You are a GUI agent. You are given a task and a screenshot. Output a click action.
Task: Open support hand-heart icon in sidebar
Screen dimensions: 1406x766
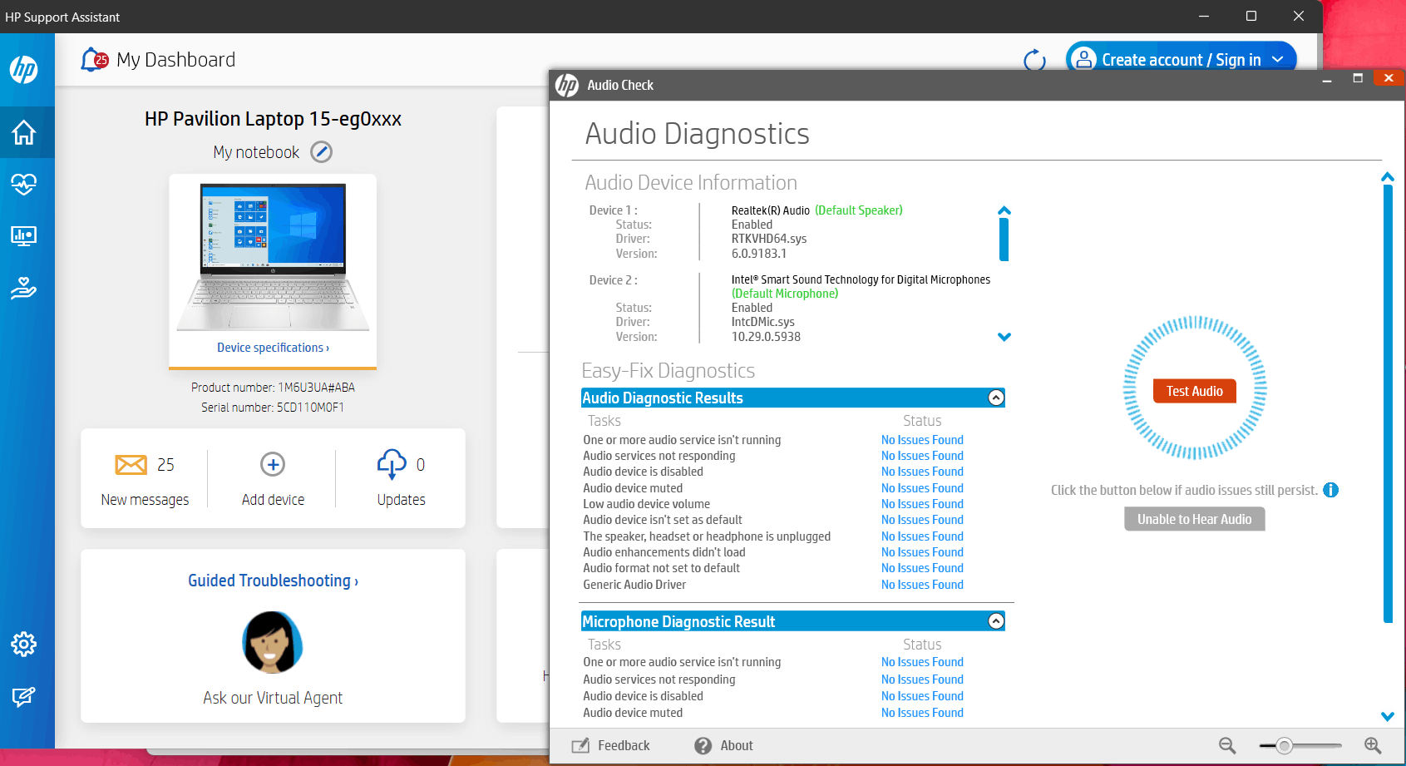[x=23, y=288]
